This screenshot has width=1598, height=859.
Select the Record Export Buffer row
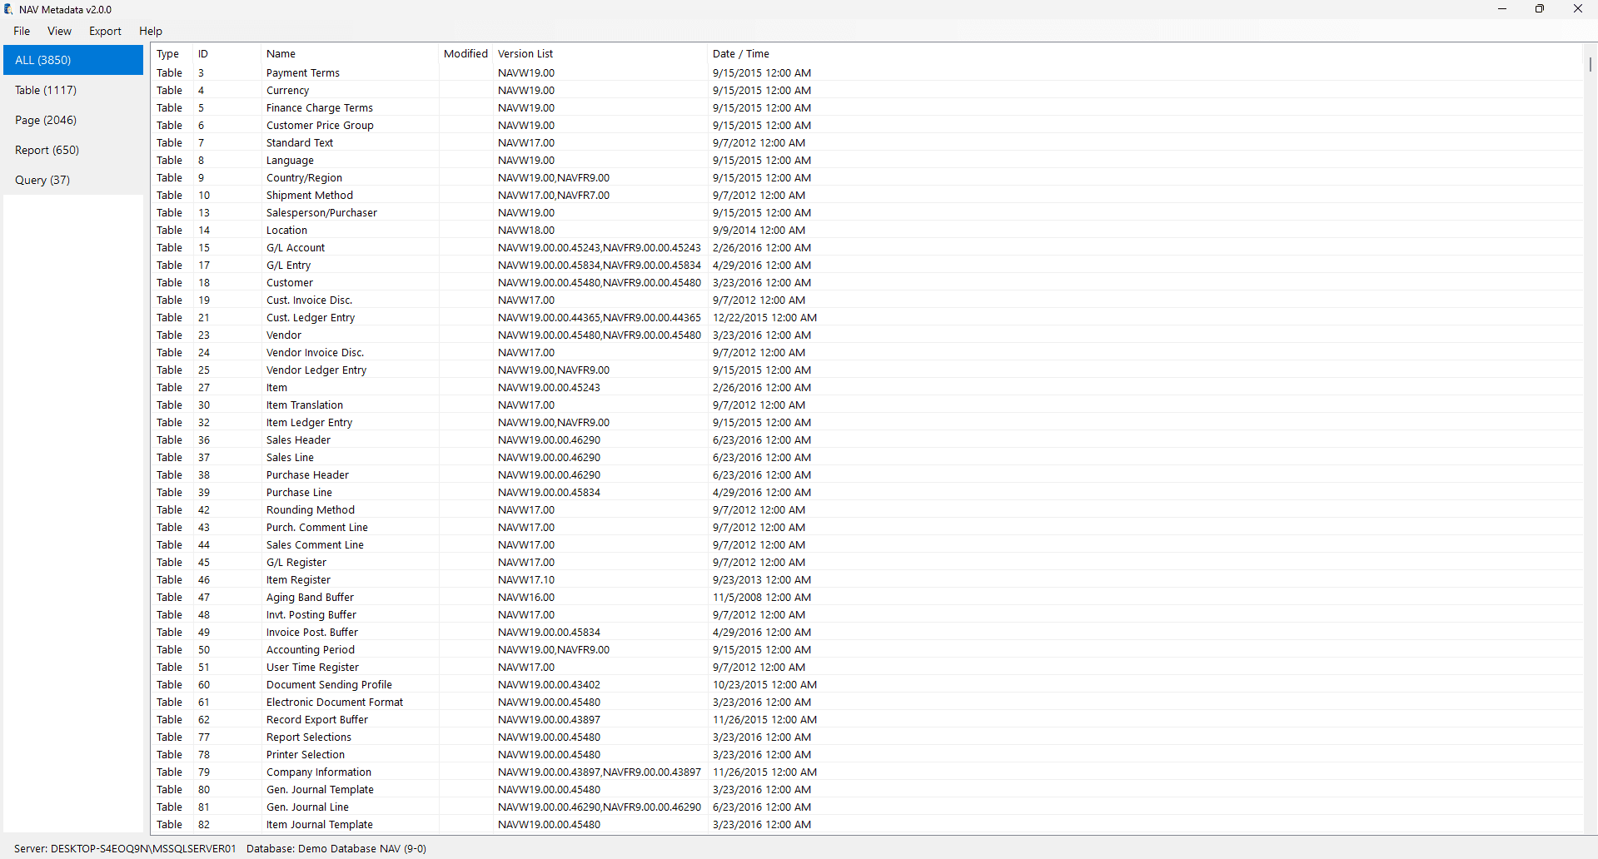(x=867, y=719)
